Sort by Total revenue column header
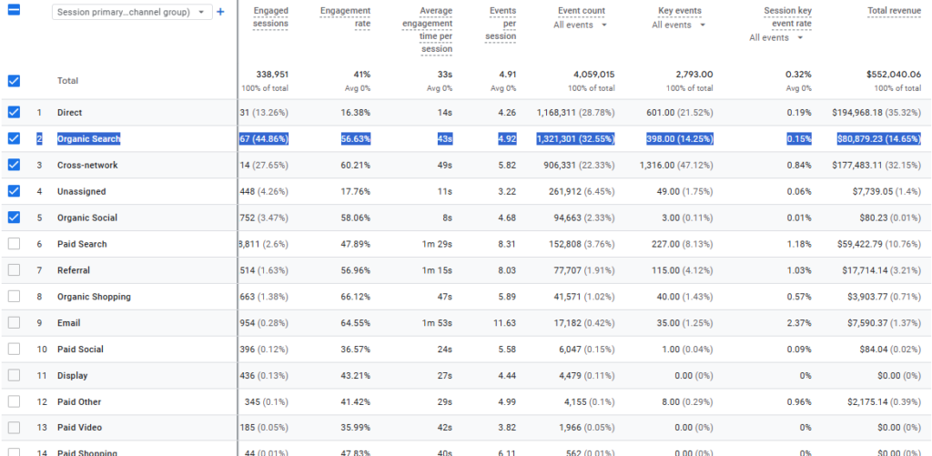932x456 pixels. pyautogui.click(x=894, y=11)
